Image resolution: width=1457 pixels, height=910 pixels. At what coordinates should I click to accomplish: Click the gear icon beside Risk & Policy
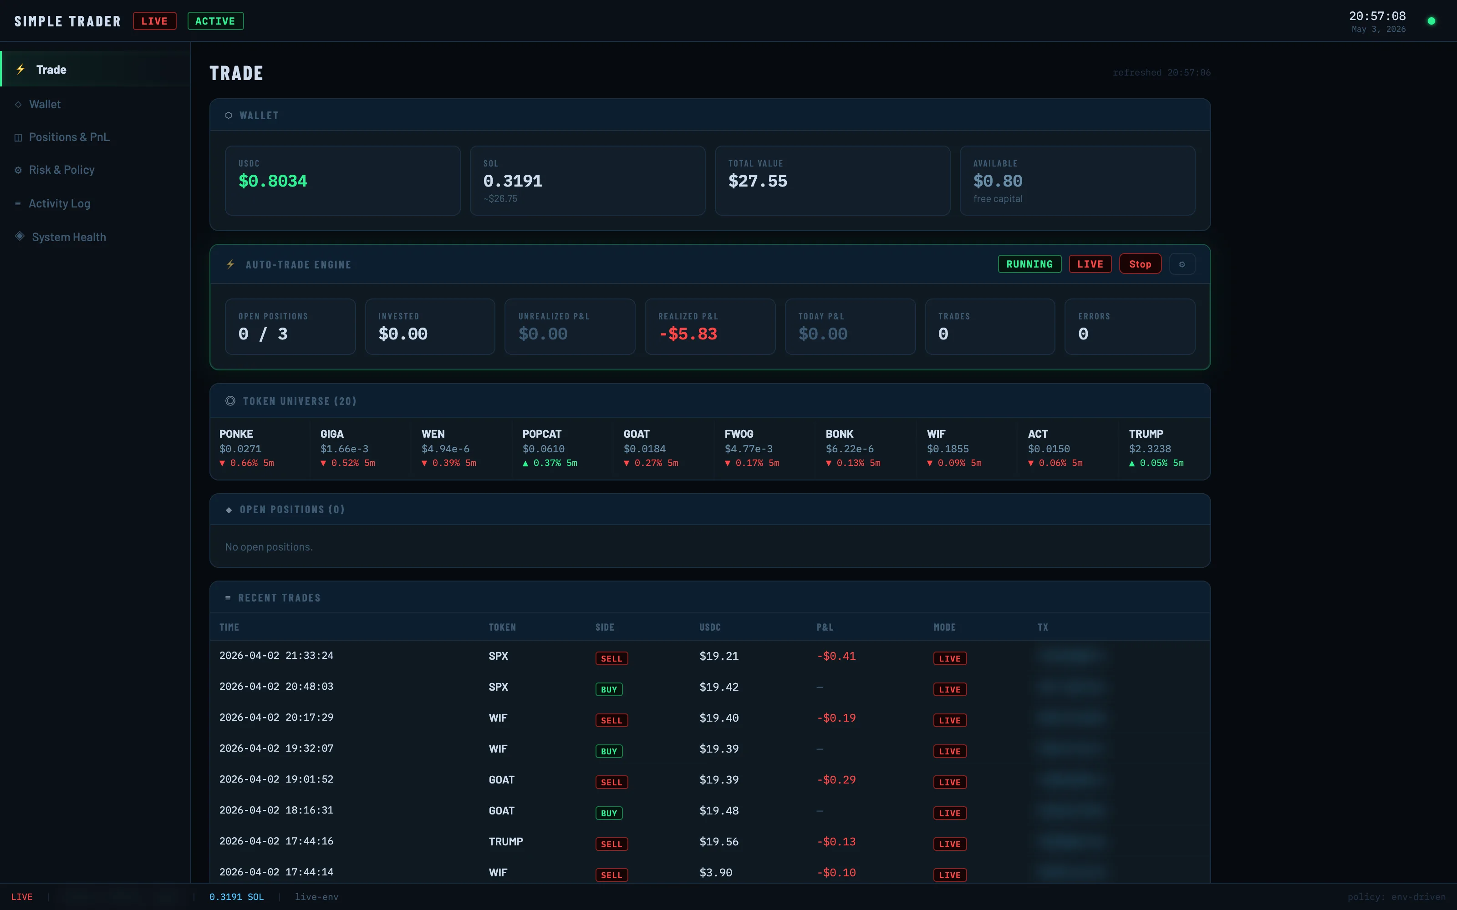click(18, 170)
